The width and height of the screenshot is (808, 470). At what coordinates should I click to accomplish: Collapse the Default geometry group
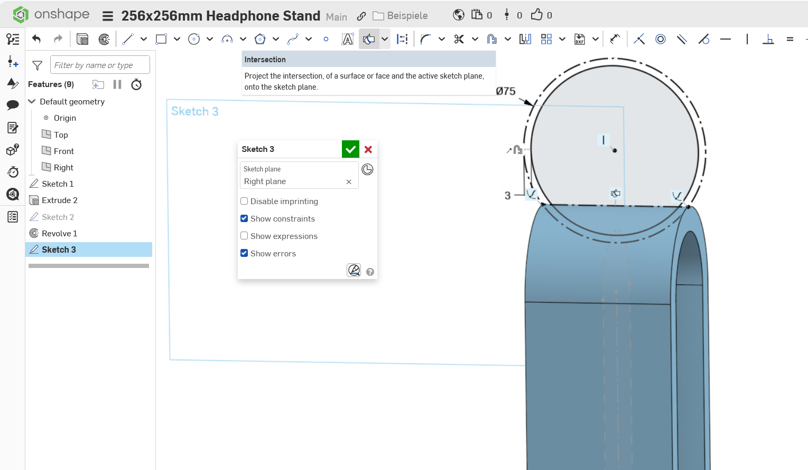point(32,101)
